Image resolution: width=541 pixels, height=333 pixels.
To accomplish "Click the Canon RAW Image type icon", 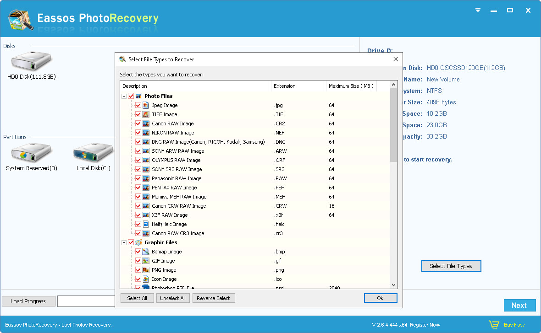I will [x=146, y=124].
